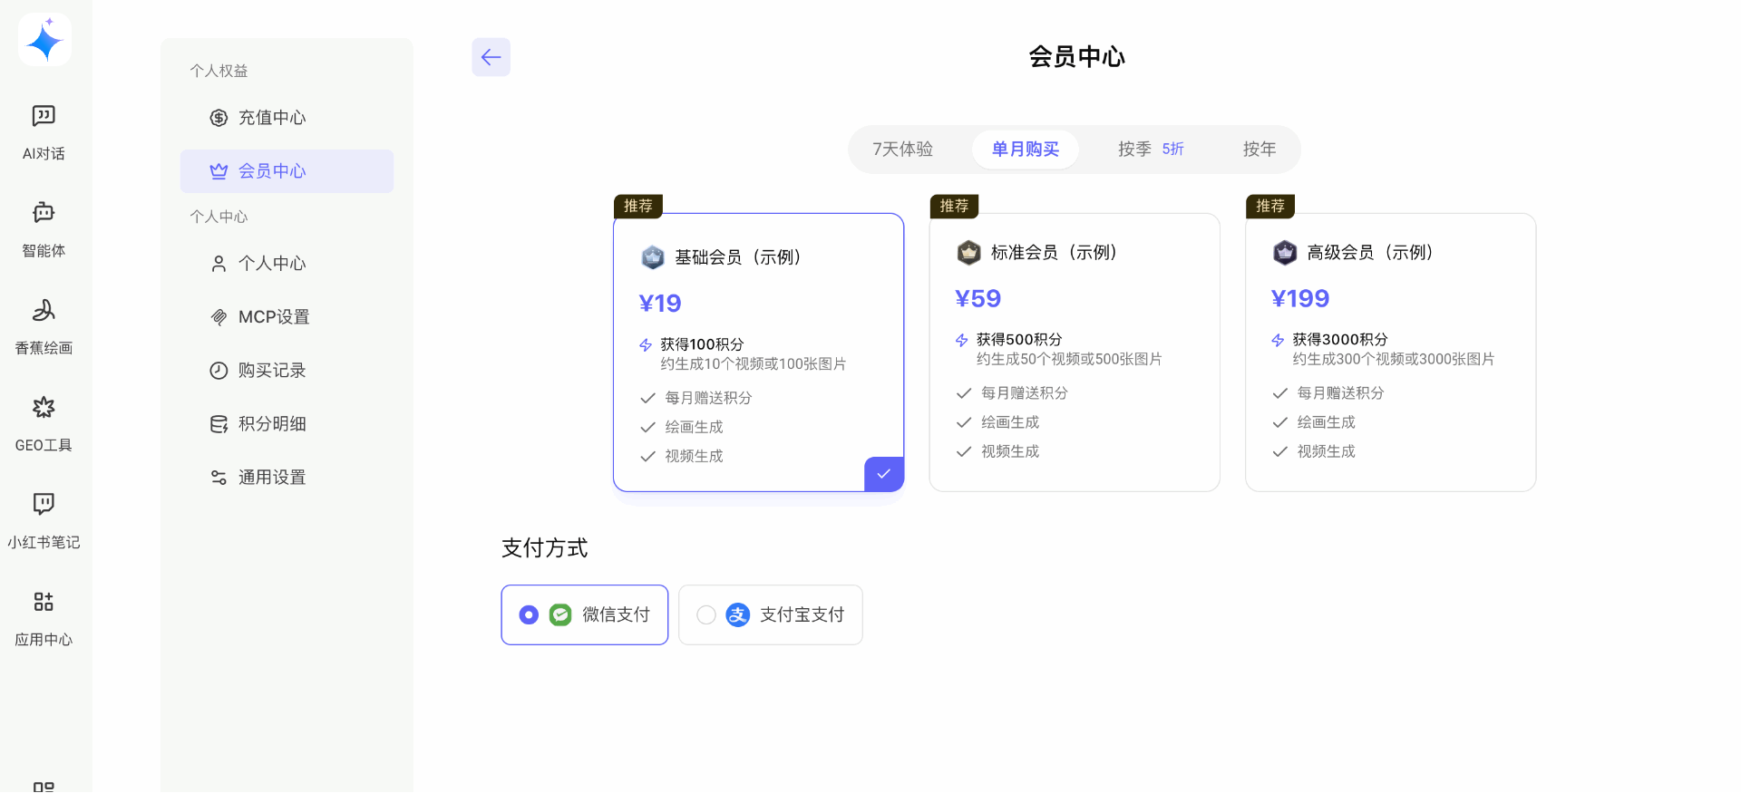
Task: Click the star app logo
Action: point(44,40)
